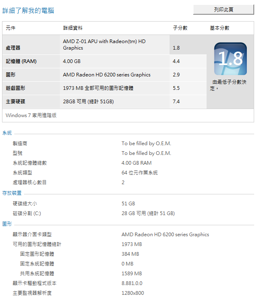257x296 pixels.
Task: Click the 系統類型 label
Action: [x=22, y=173]
